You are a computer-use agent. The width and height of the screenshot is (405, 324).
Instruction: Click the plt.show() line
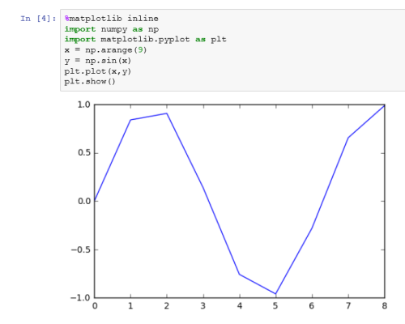tap(90, 82)
